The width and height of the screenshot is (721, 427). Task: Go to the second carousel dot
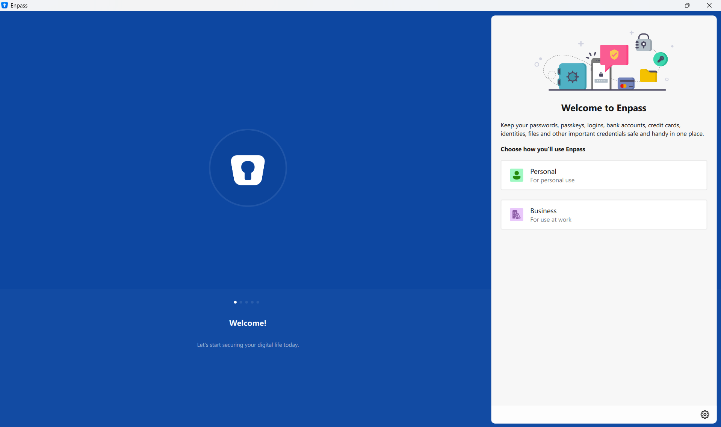[241, 302]
